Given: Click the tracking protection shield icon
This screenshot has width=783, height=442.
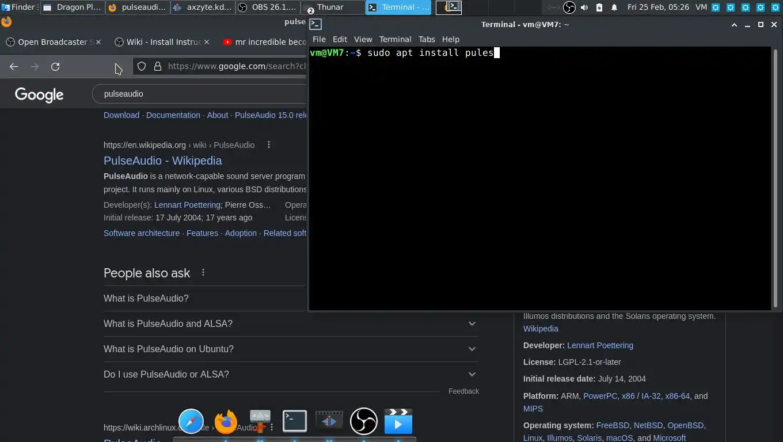Looking at the screenshot, I should pyautogui.click(x=142, y=66).
